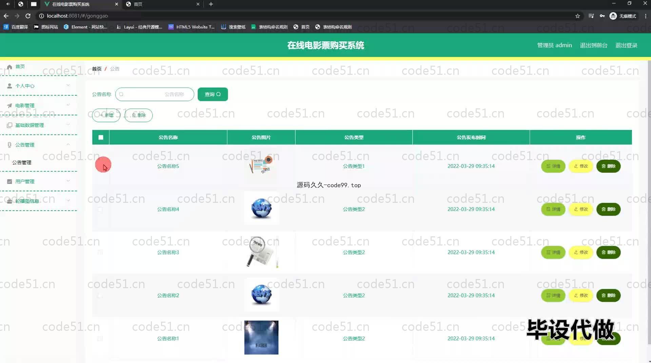This screenshot has height=363, width=651.
Task: Focus the 公告名称 search input
Action: pos(155,94)
